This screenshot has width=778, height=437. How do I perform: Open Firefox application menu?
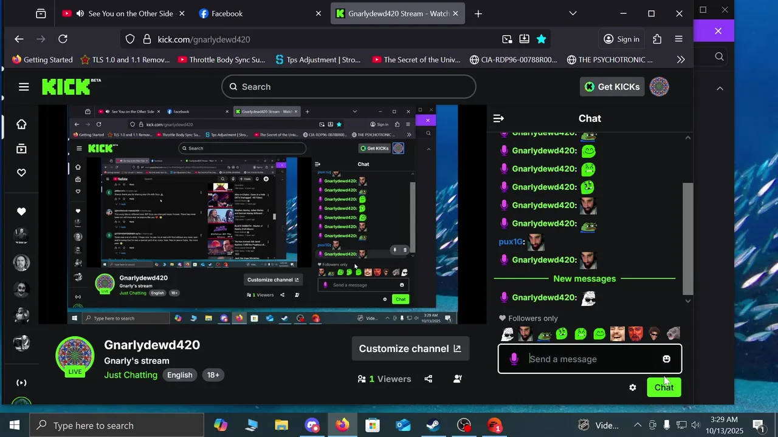click(679, 39)
